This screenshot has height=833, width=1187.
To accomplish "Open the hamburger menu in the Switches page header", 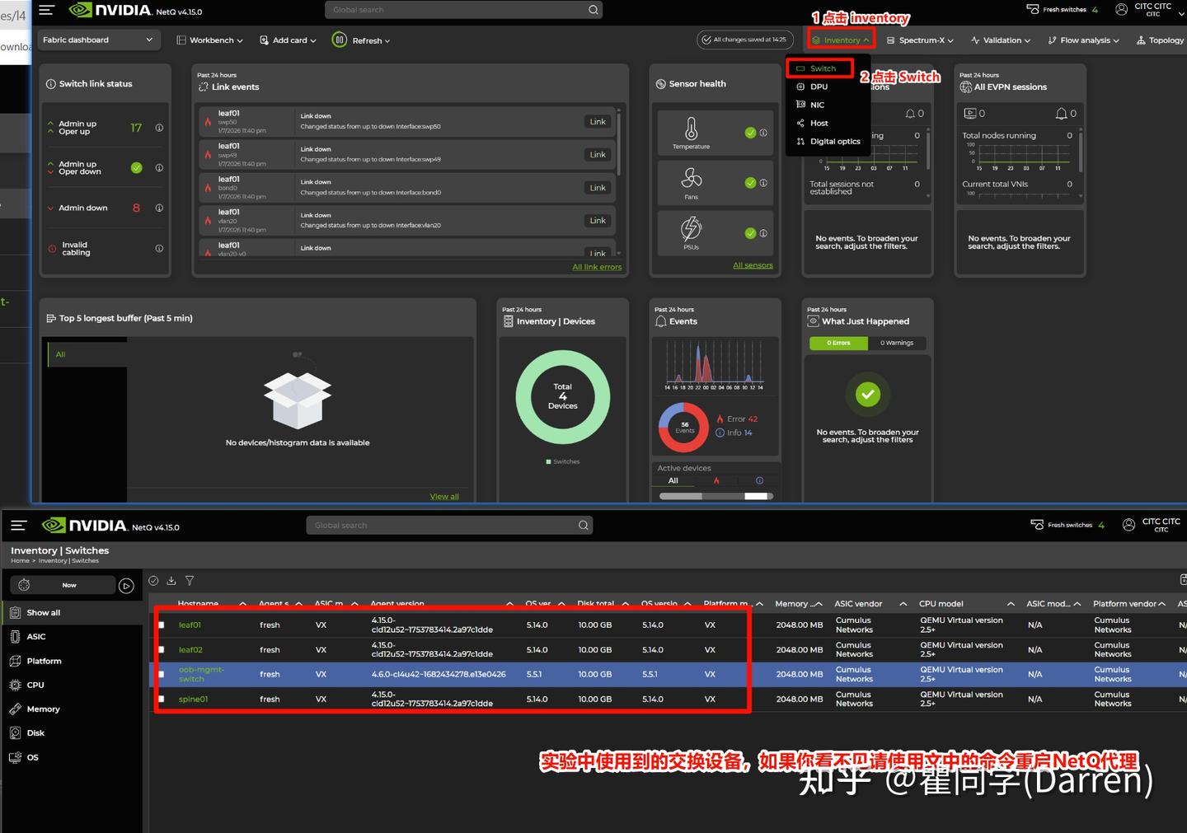I will point(19,525).
